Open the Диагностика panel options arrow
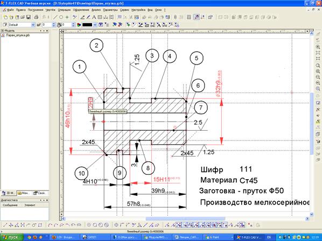The image size is (322, 241). click(x=41, y=200)
